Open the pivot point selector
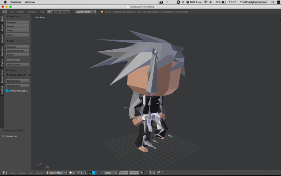The image size is (281, 176). 79,172
